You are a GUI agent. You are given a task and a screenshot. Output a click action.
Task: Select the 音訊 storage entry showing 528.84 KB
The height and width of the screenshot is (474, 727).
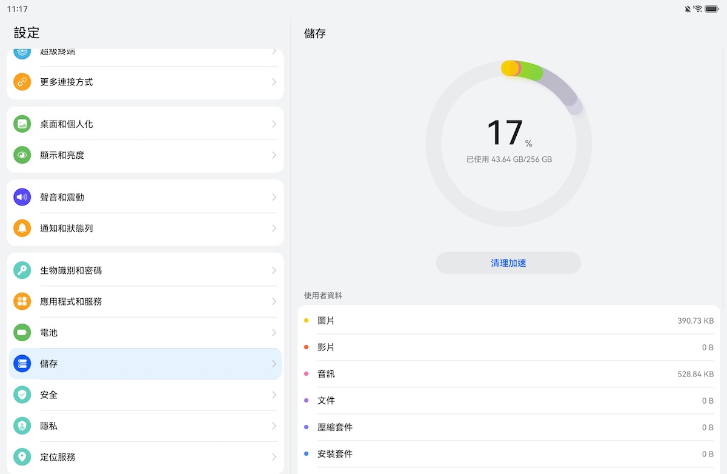(509, 374)
